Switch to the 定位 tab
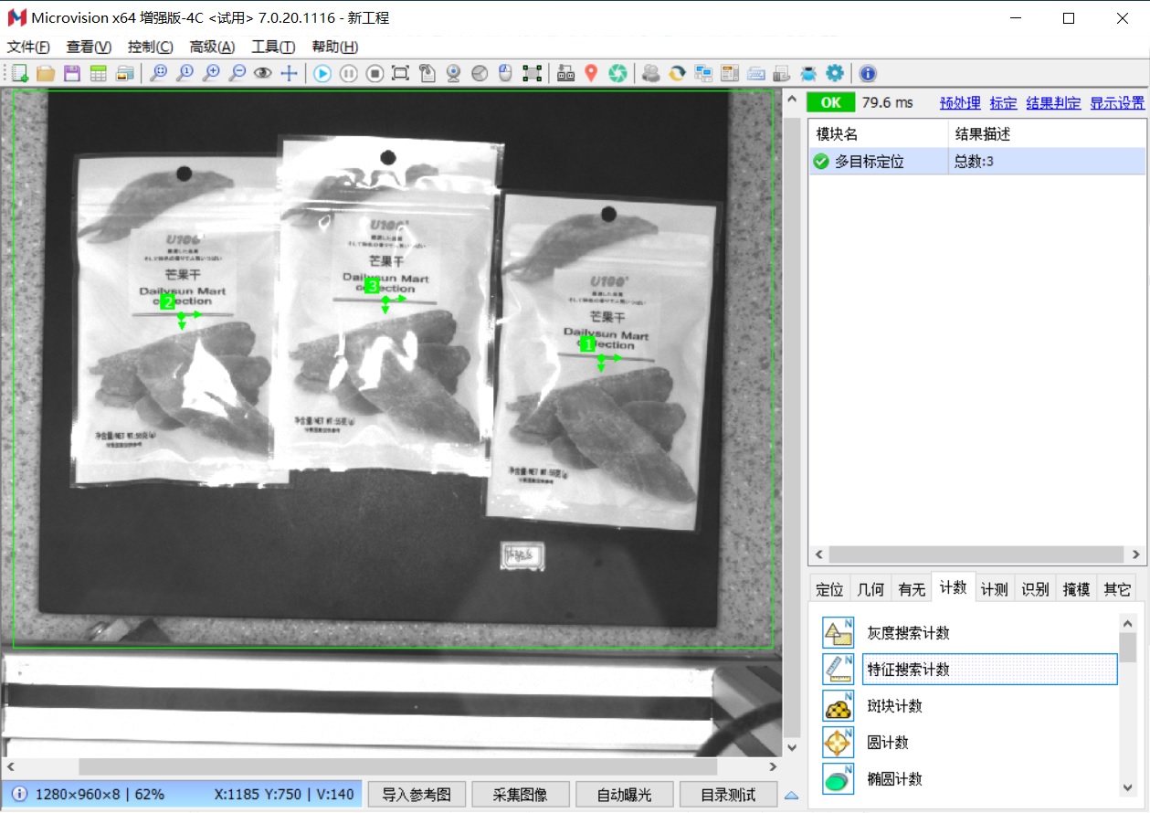The width and height of the screenshot is (1150, 813). (x=829, y=589)
